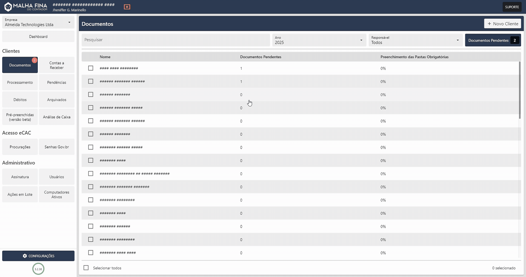Open the Dashboard

click(38, 36)
